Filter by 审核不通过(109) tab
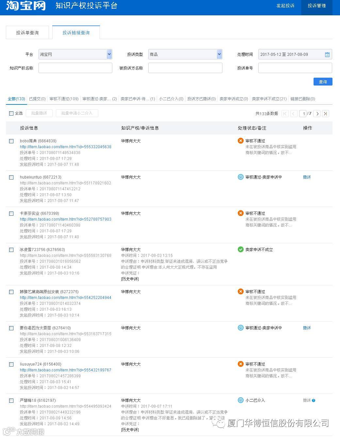The width and height of the screenshot is (340, 438). coord(64,99)
